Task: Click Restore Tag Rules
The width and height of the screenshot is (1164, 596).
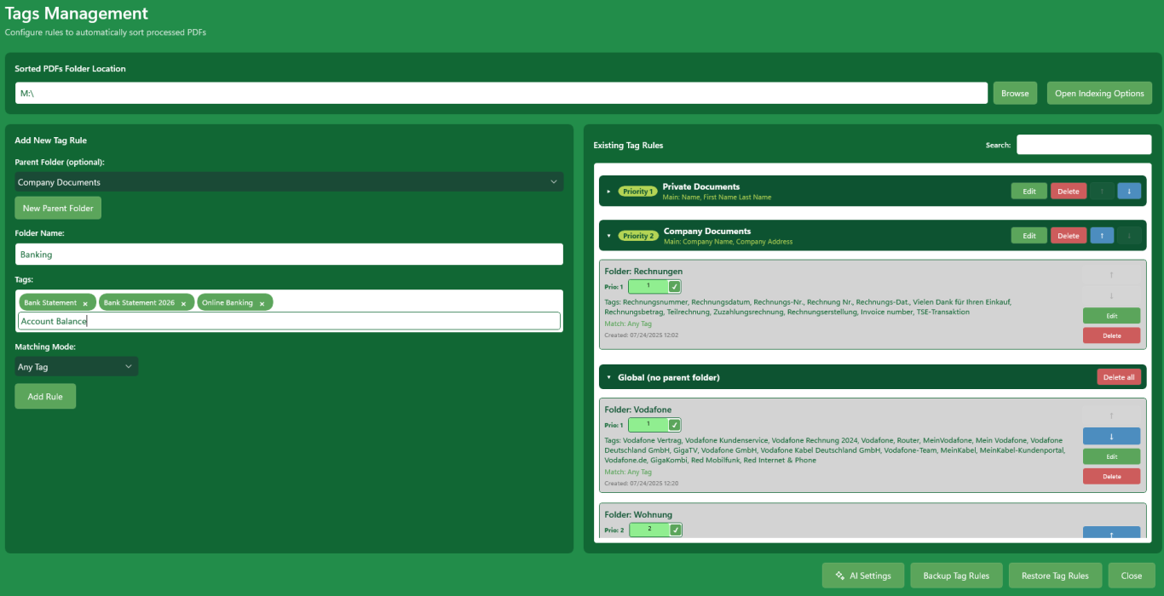Action: pos(1055,576)
